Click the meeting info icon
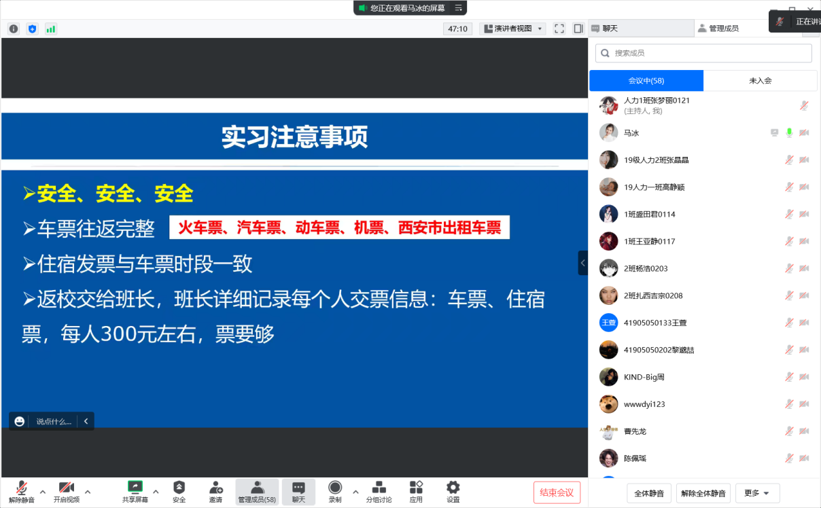Image resolution: width=821 pixels, height=508 pixels. click(x=14, y=29)
